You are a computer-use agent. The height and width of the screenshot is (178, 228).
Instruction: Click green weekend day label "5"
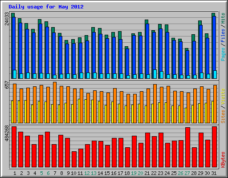(x=41, y=173)
